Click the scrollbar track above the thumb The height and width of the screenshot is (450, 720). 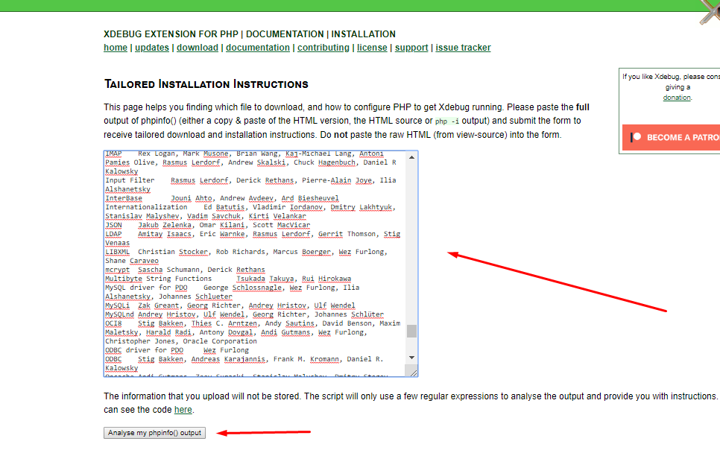[411, 238]
